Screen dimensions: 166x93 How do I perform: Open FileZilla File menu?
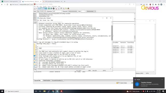(34, 6)
